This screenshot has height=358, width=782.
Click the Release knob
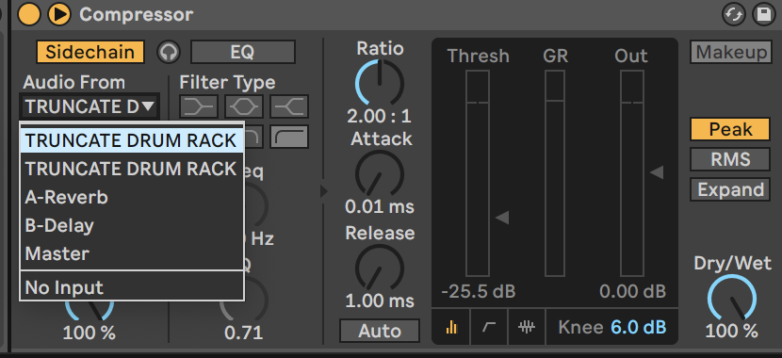click(380, 268)
